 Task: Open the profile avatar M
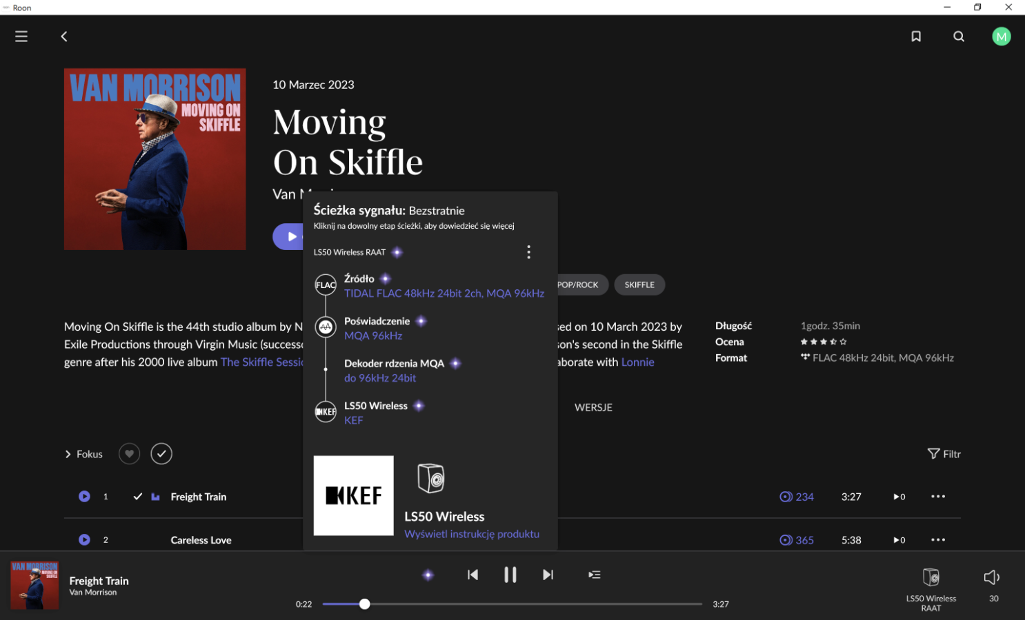tap(1002, 37)
